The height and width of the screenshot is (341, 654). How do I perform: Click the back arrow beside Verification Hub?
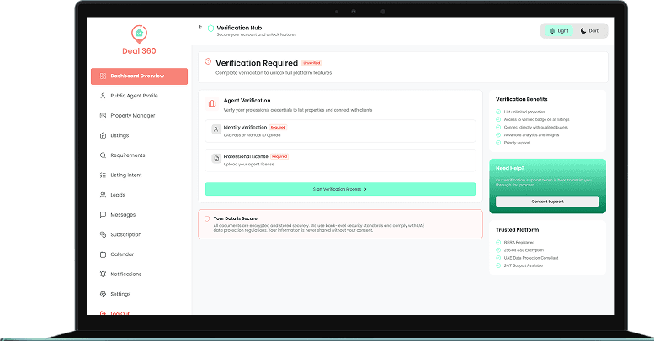tap(200, 27)
